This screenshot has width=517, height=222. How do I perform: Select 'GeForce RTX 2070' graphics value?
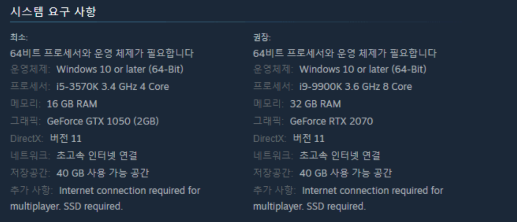(331, 121)
